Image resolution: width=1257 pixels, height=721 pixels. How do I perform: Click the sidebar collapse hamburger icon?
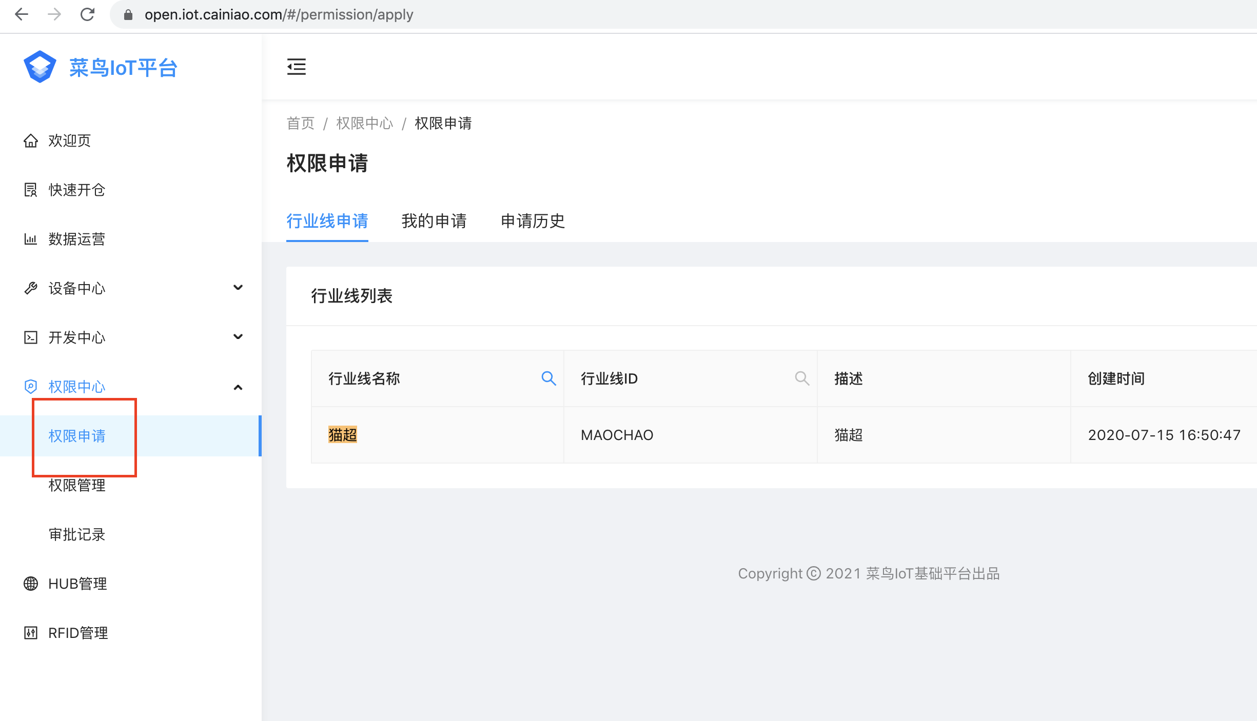(x=296, y=67)
